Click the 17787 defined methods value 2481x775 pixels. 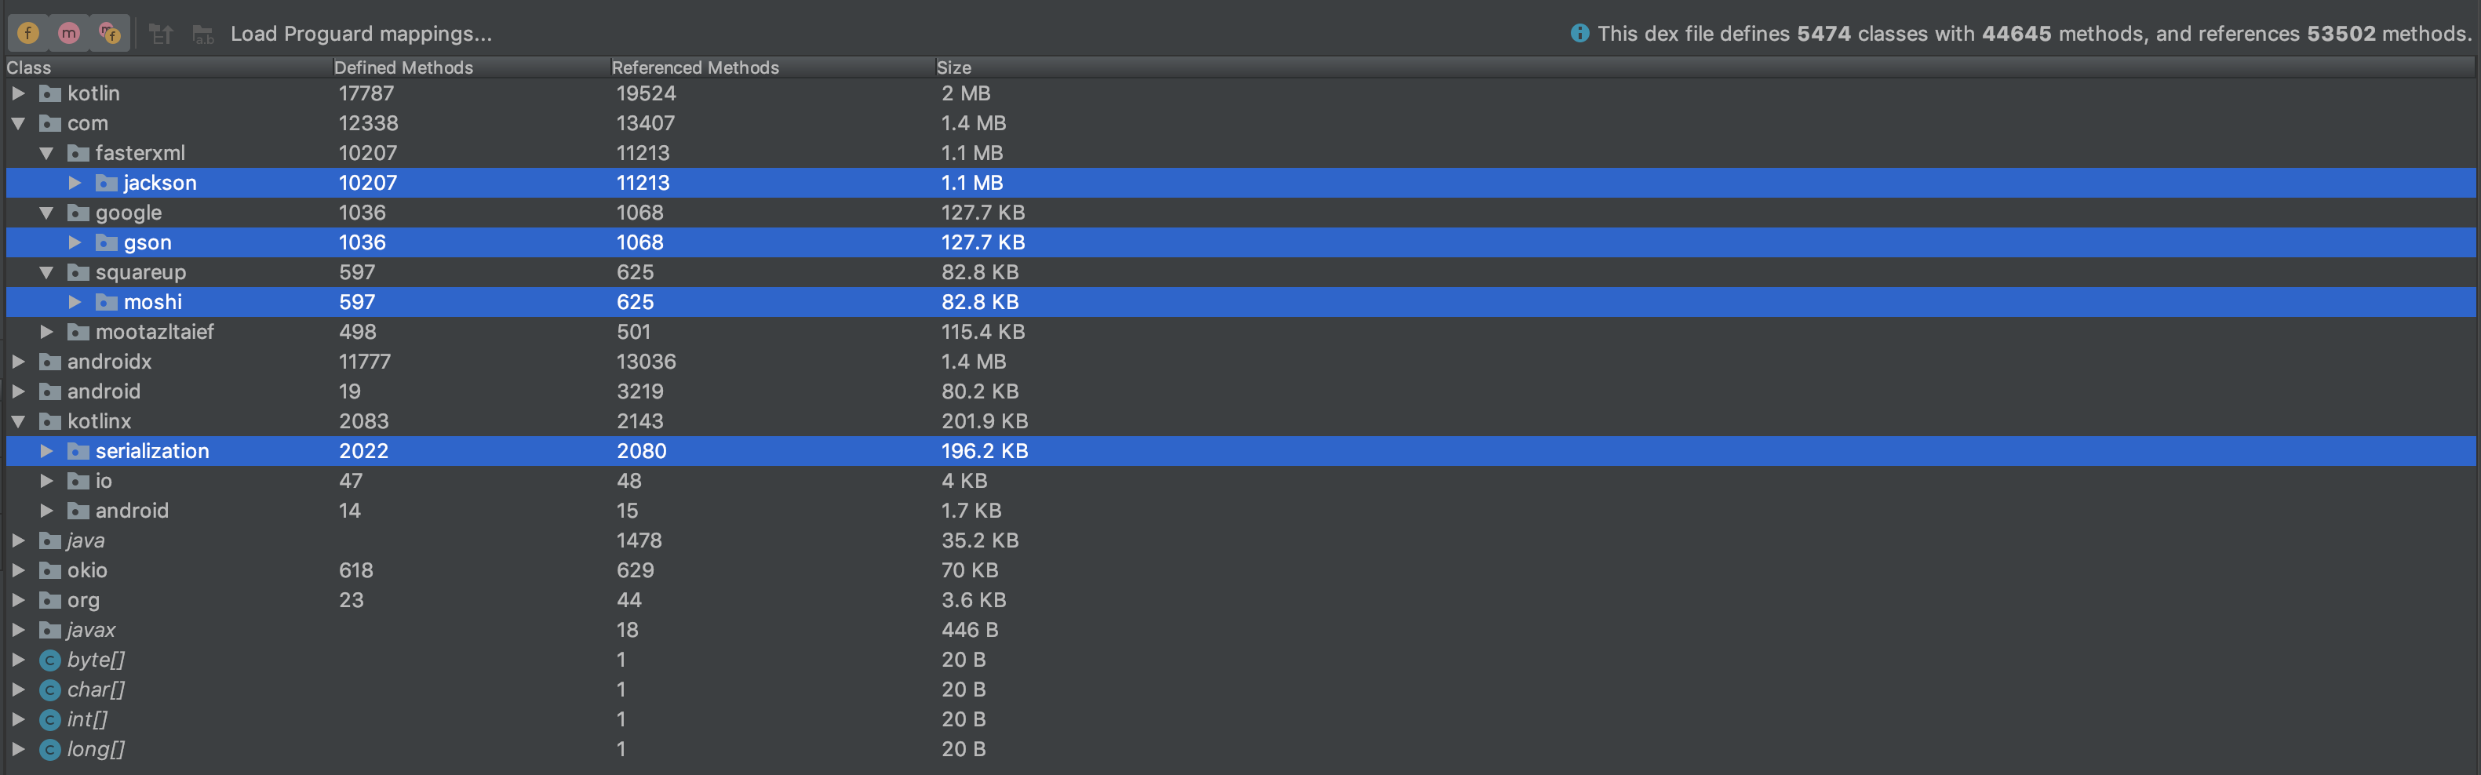click(x=366, y=93)
